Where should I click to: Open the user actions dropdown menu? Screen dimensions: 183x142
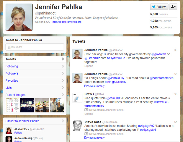pyautogui.click(x=173, y=7)
